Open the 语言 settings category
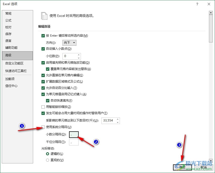This screenshot has height=173, width=215. 17,41
